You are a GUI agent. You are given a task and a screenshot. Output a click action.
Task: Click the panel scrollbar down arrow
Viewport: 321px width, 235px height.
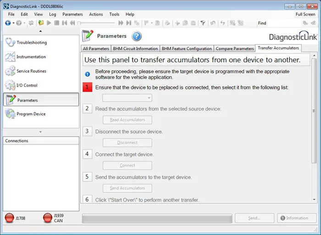(x=314, y=199)
